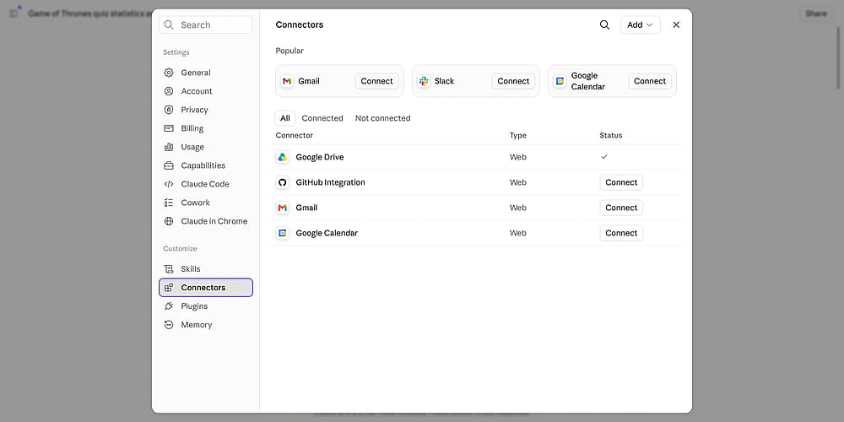Open Account settings

(206, 91)
